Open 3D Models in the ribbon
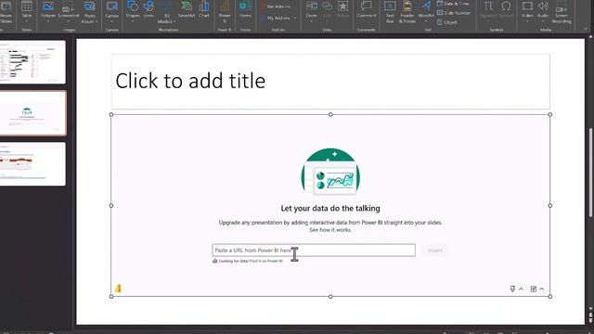This screenshot has width=594, height=334. [x=166, y=12]
